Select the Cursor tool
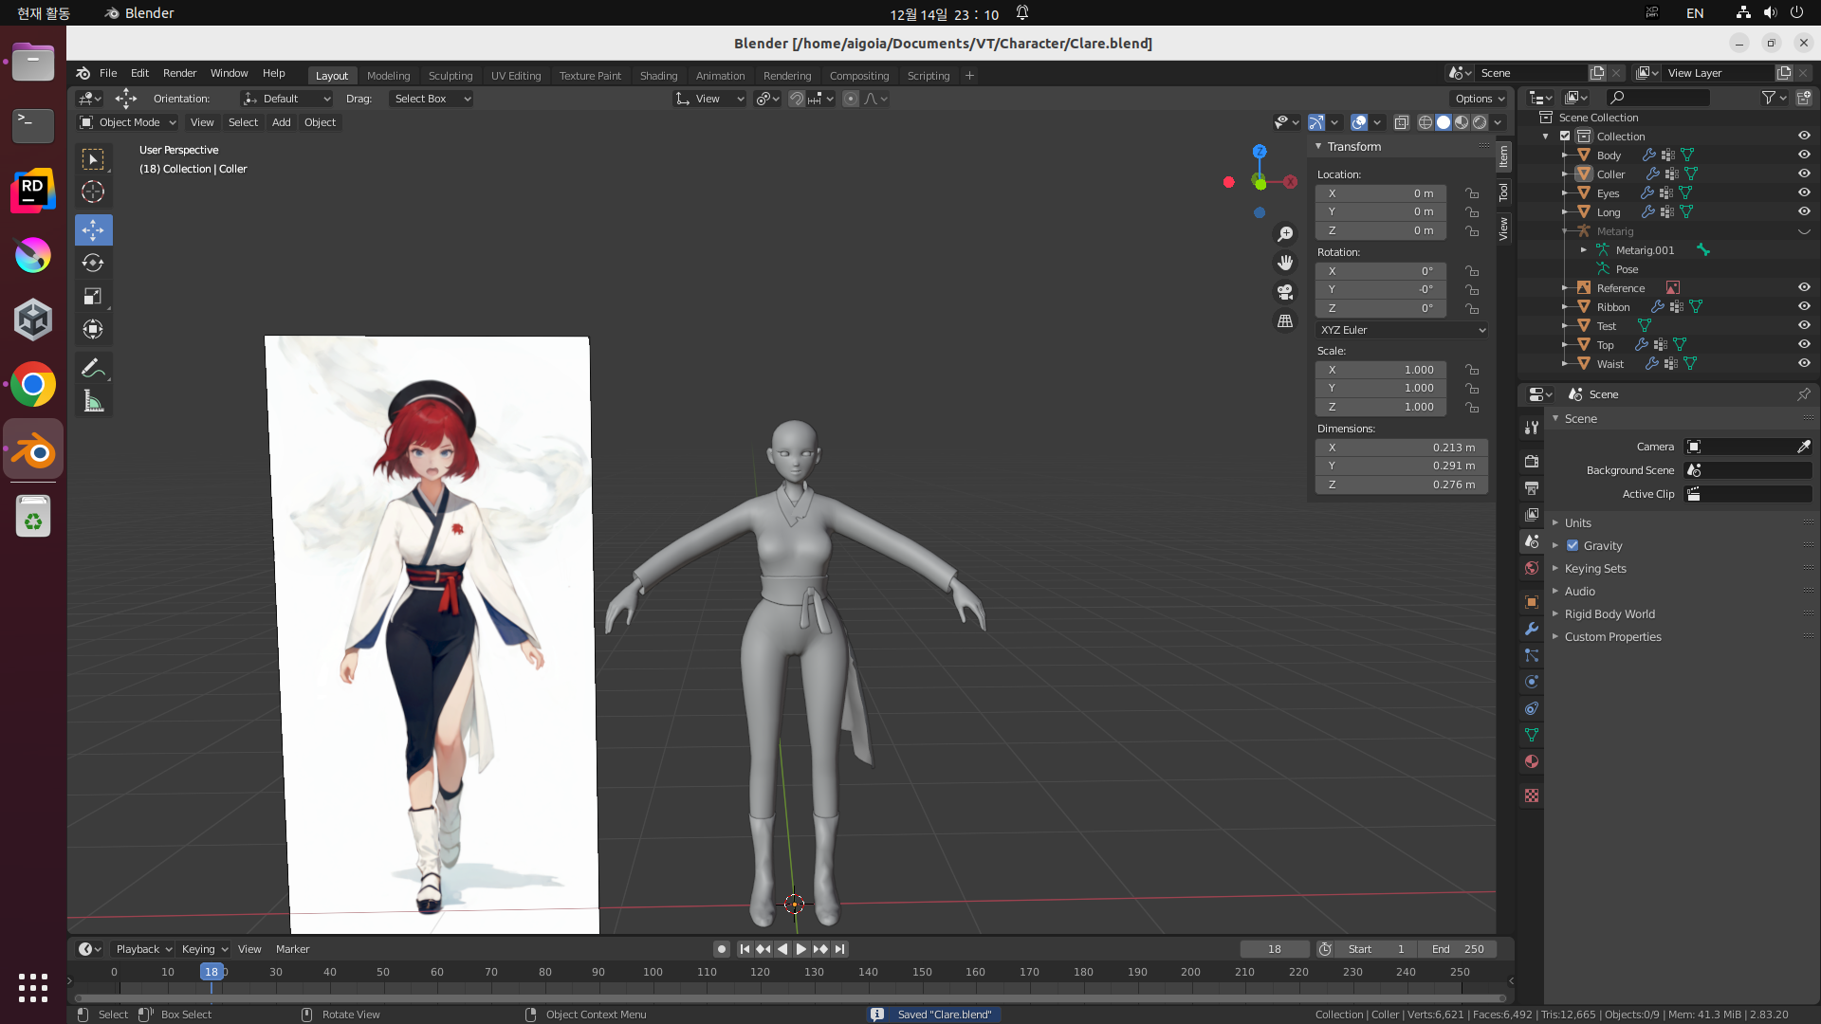This screenshot has width=1821, height=1024. coord(93,192)
